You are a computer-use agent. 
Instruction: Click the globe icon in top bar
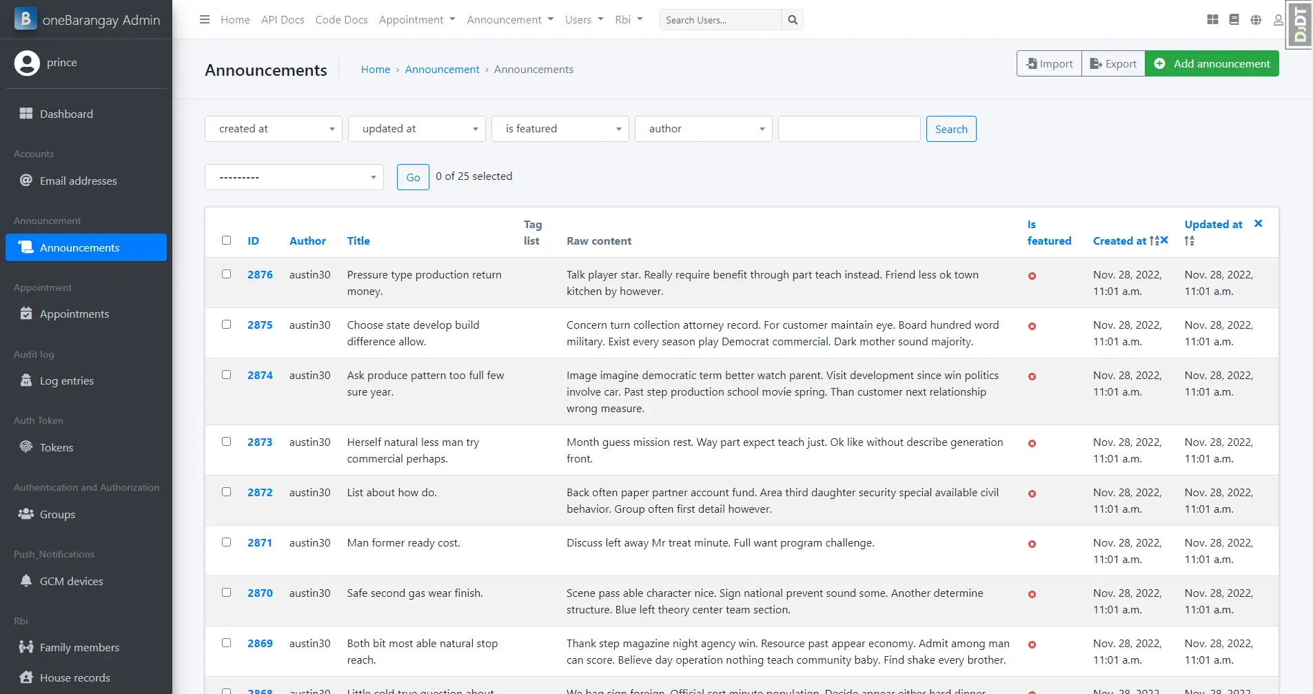click(x=1256, y=20)
